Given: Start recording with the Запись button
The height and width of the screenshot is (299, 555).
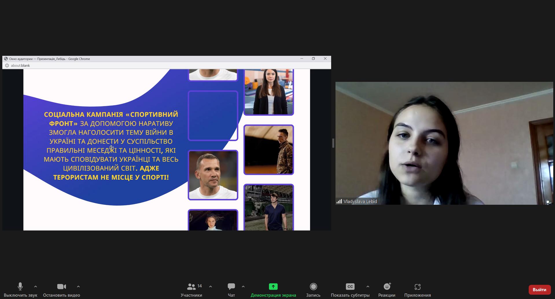Looking at the screenshot, I should [x=313, y=290].
